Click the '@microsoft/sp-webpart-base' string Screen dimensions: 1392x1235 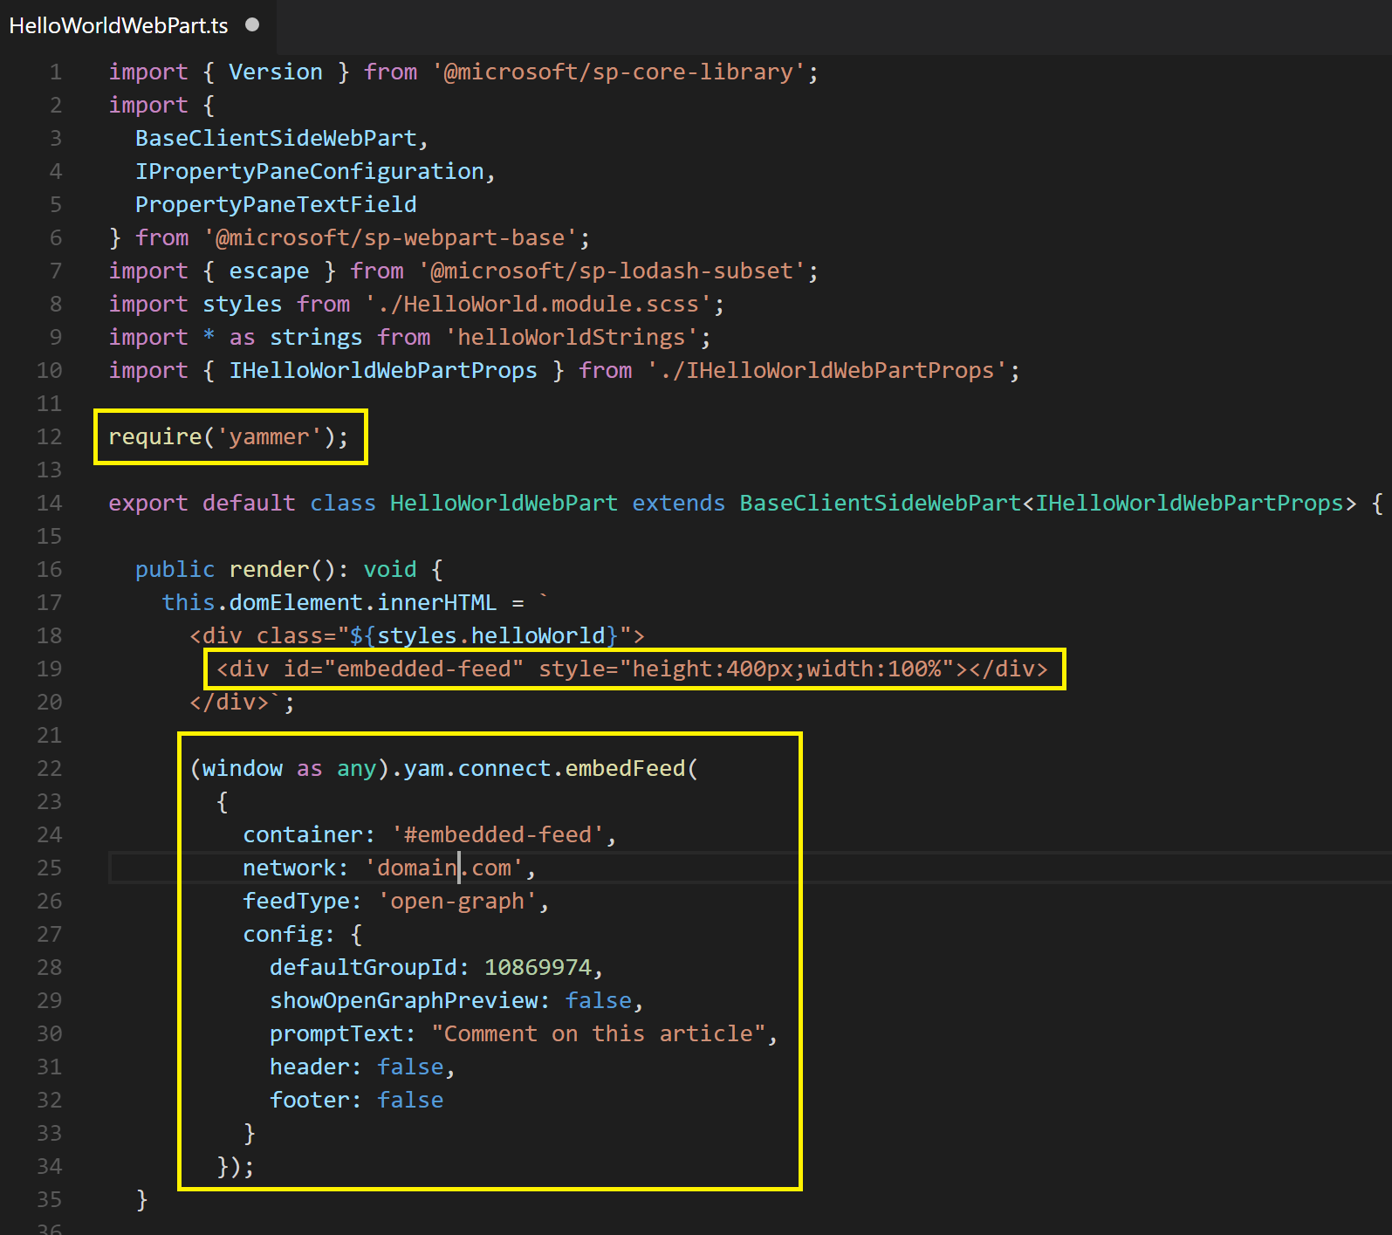[390, 237]
